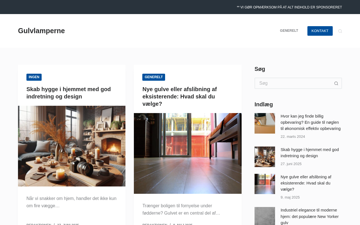The width and height of the screenshot is (360, 225).
Task: Open sidebar link 'Industriel elegance til moderne hjem'
Action: tap(310, 216)
